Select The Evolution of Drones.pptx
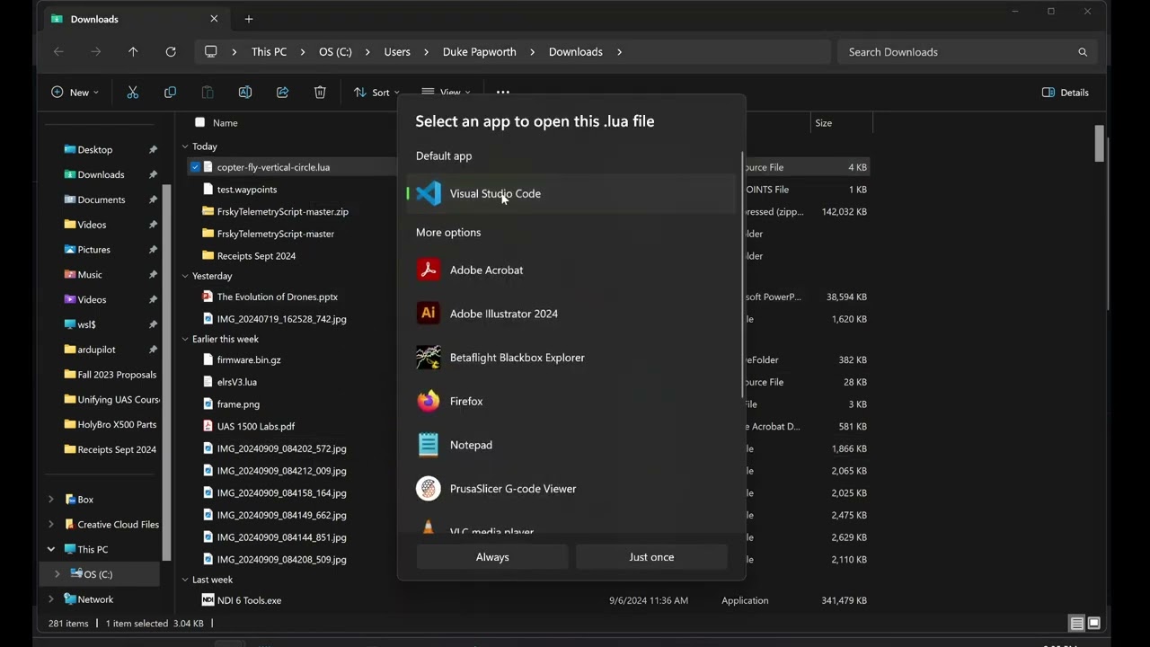This screenshot has height=647, width=1150. coord(278,297)
